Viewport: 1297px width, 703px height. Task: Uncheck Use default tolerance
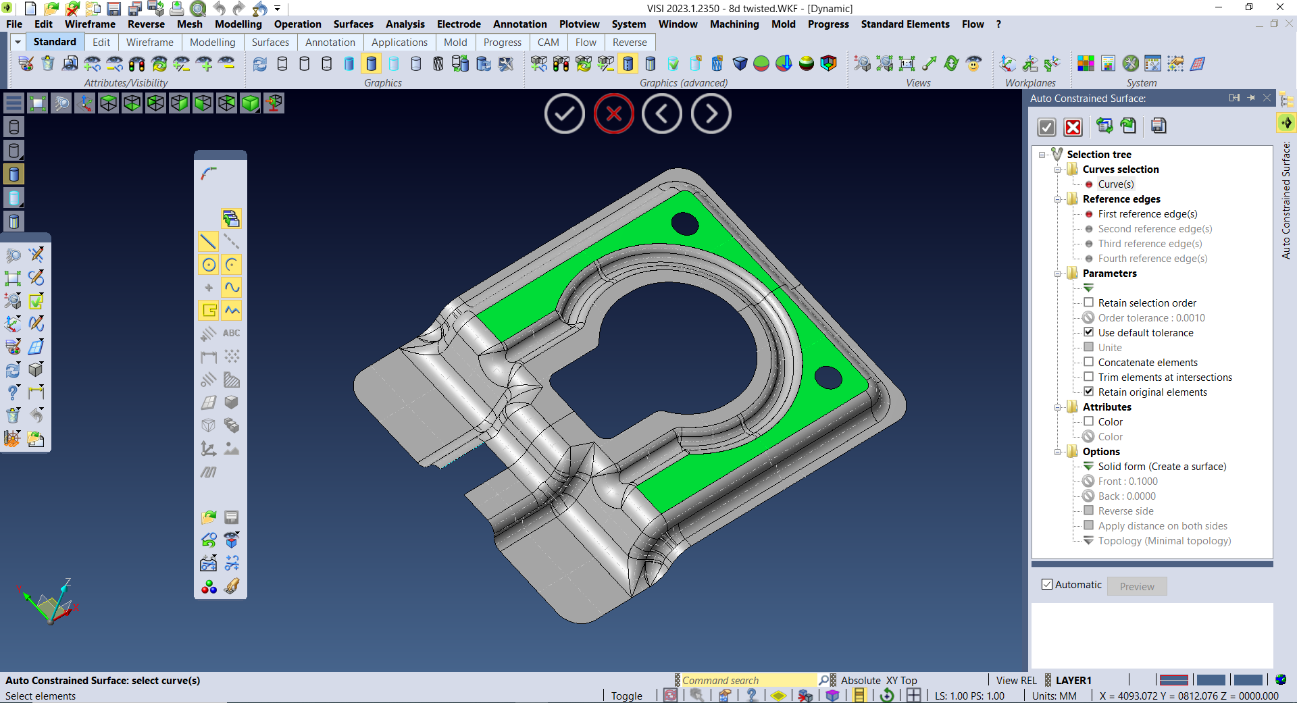(1089, 332)
